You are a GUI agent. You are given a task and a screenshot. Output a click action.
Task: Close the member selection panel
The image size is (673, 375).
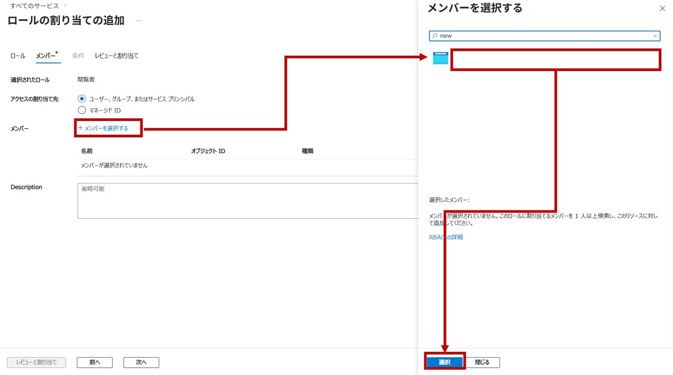click(x=662, y=9)
